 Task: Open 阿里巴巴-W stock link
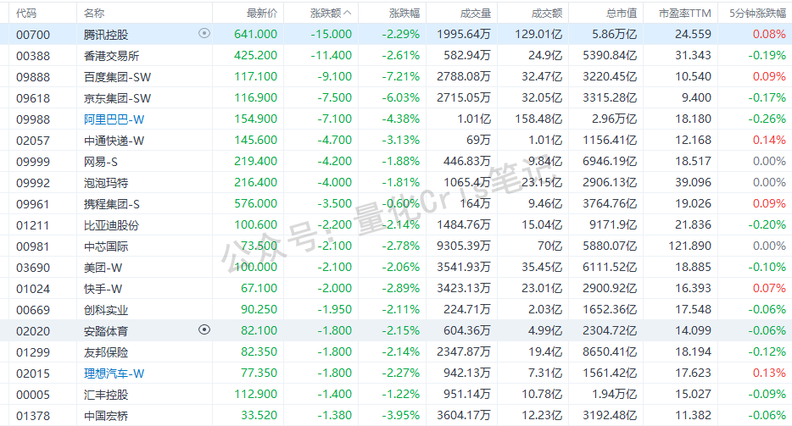114,119
